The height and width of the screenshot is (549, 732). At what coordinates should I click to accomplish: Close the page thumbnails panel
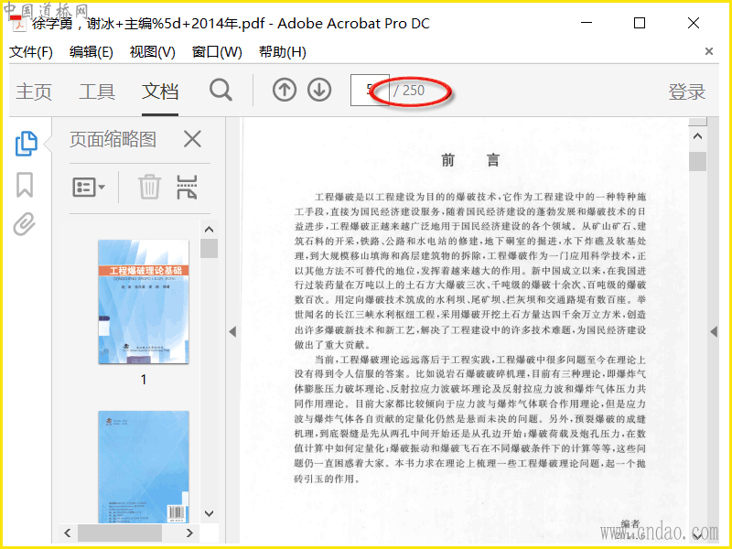(192, 139)
